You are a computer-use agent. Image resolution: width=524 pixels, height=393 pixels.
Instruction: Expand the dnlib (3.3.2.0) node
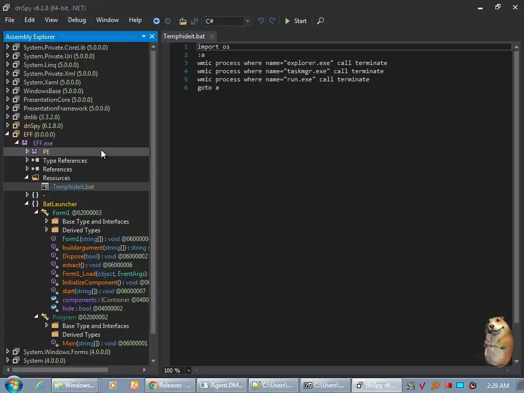(x=8, y=117)
